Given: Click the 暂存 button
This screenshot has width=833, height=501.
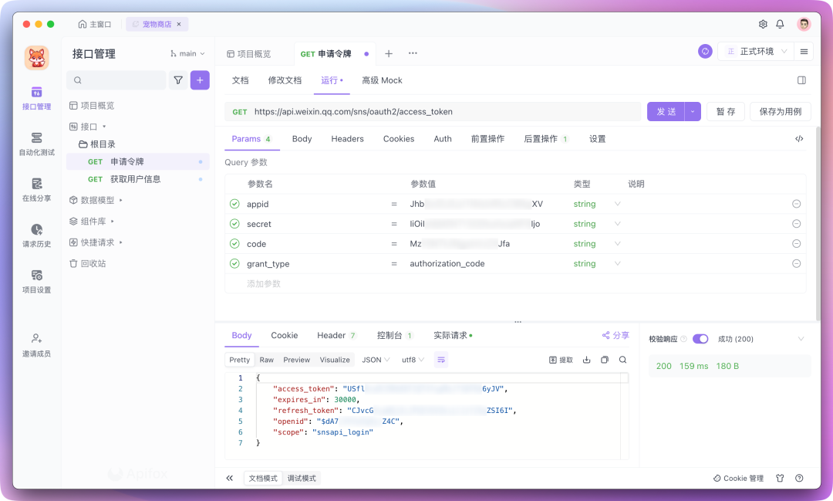Looking at the screenshot, I should click(x=726, y=112).
